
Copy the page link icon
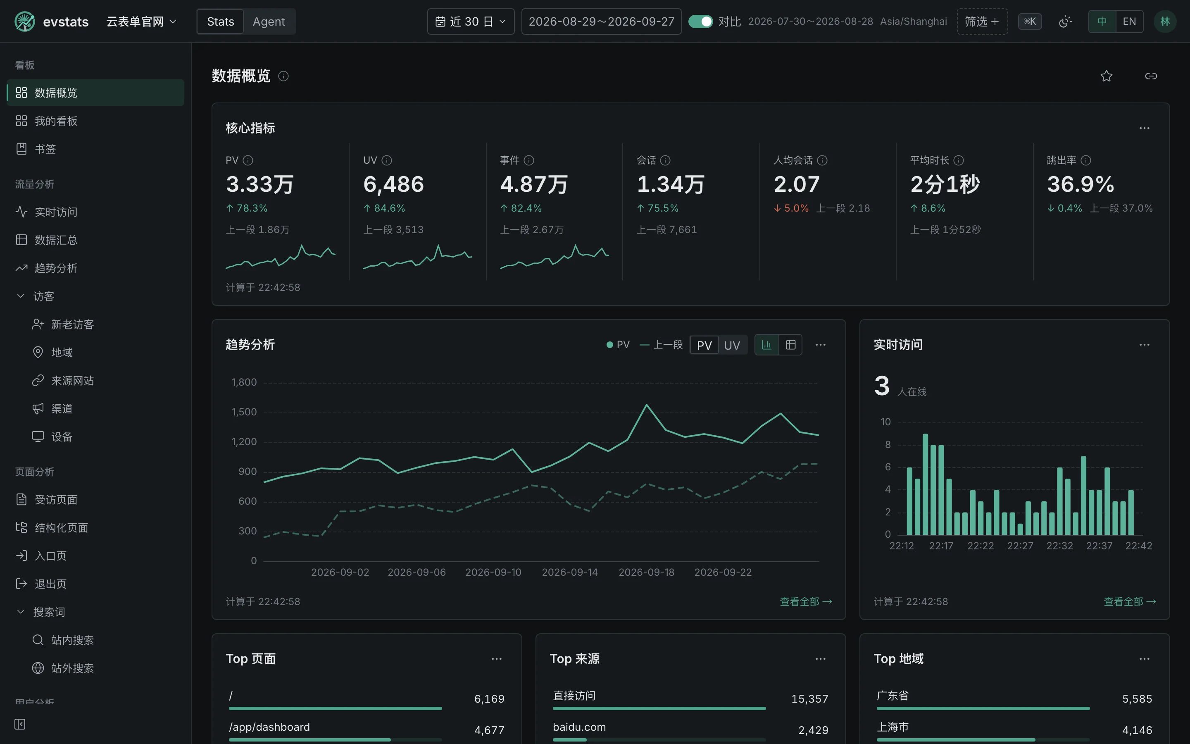(x=1151, y=76)
